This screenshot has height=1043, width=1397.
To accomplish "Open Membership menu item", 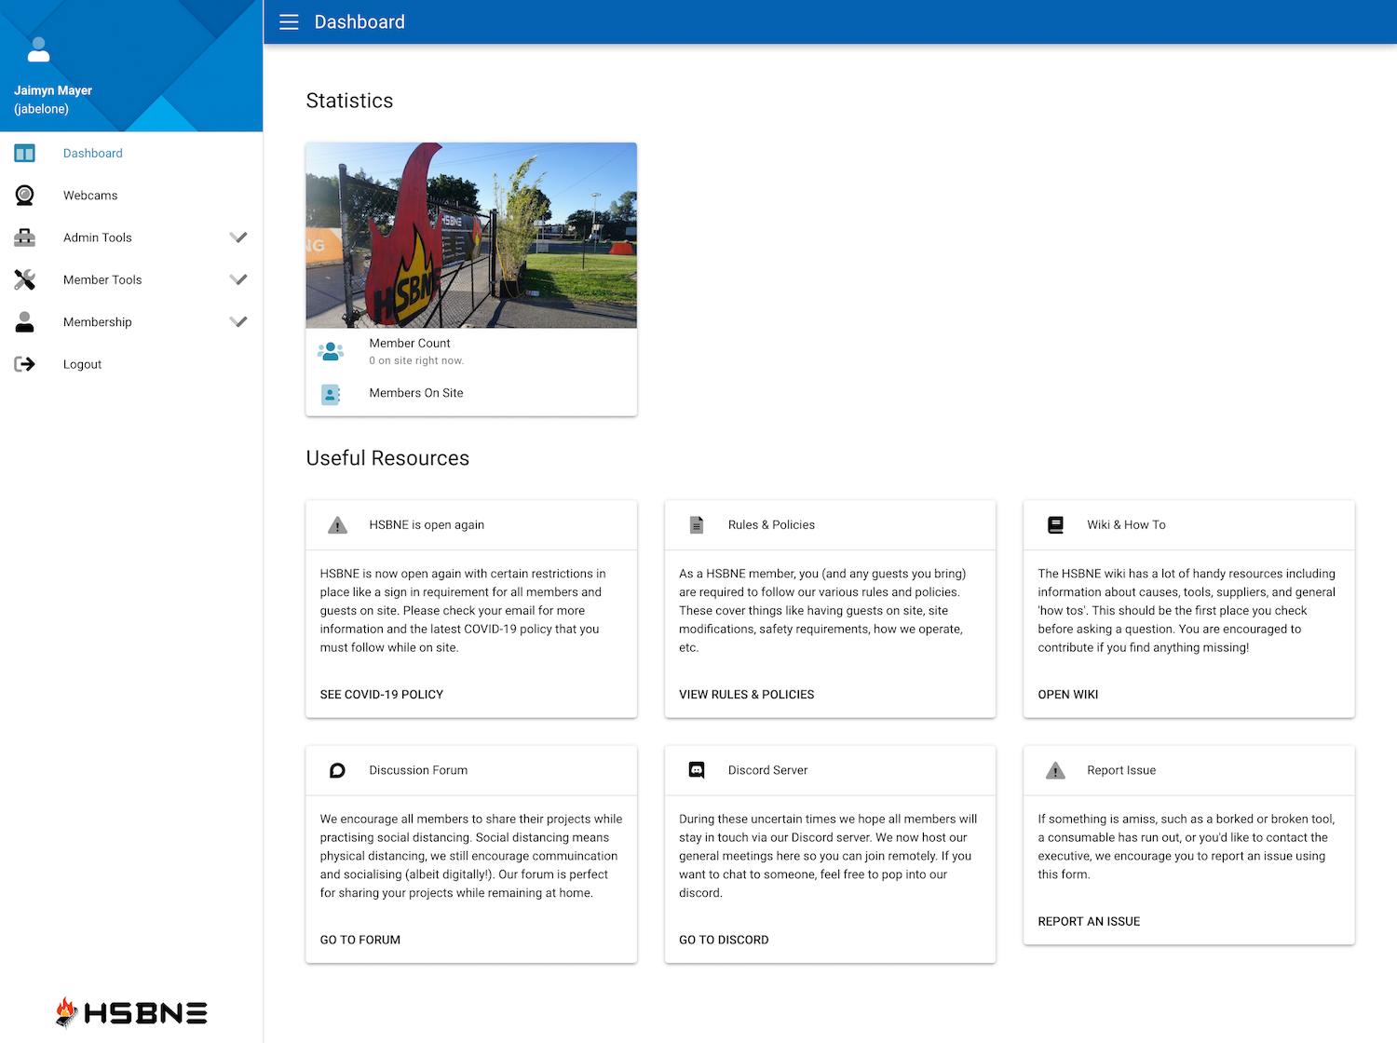I will (131, 322).
